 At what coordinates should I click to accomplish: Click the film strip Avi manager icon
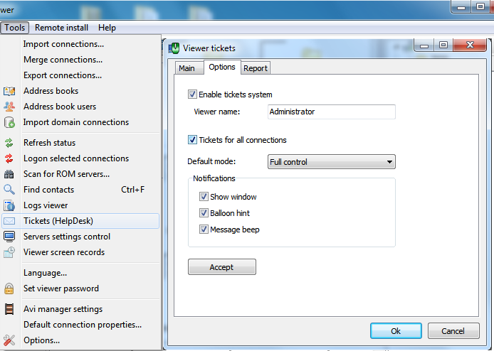(9, 309)
